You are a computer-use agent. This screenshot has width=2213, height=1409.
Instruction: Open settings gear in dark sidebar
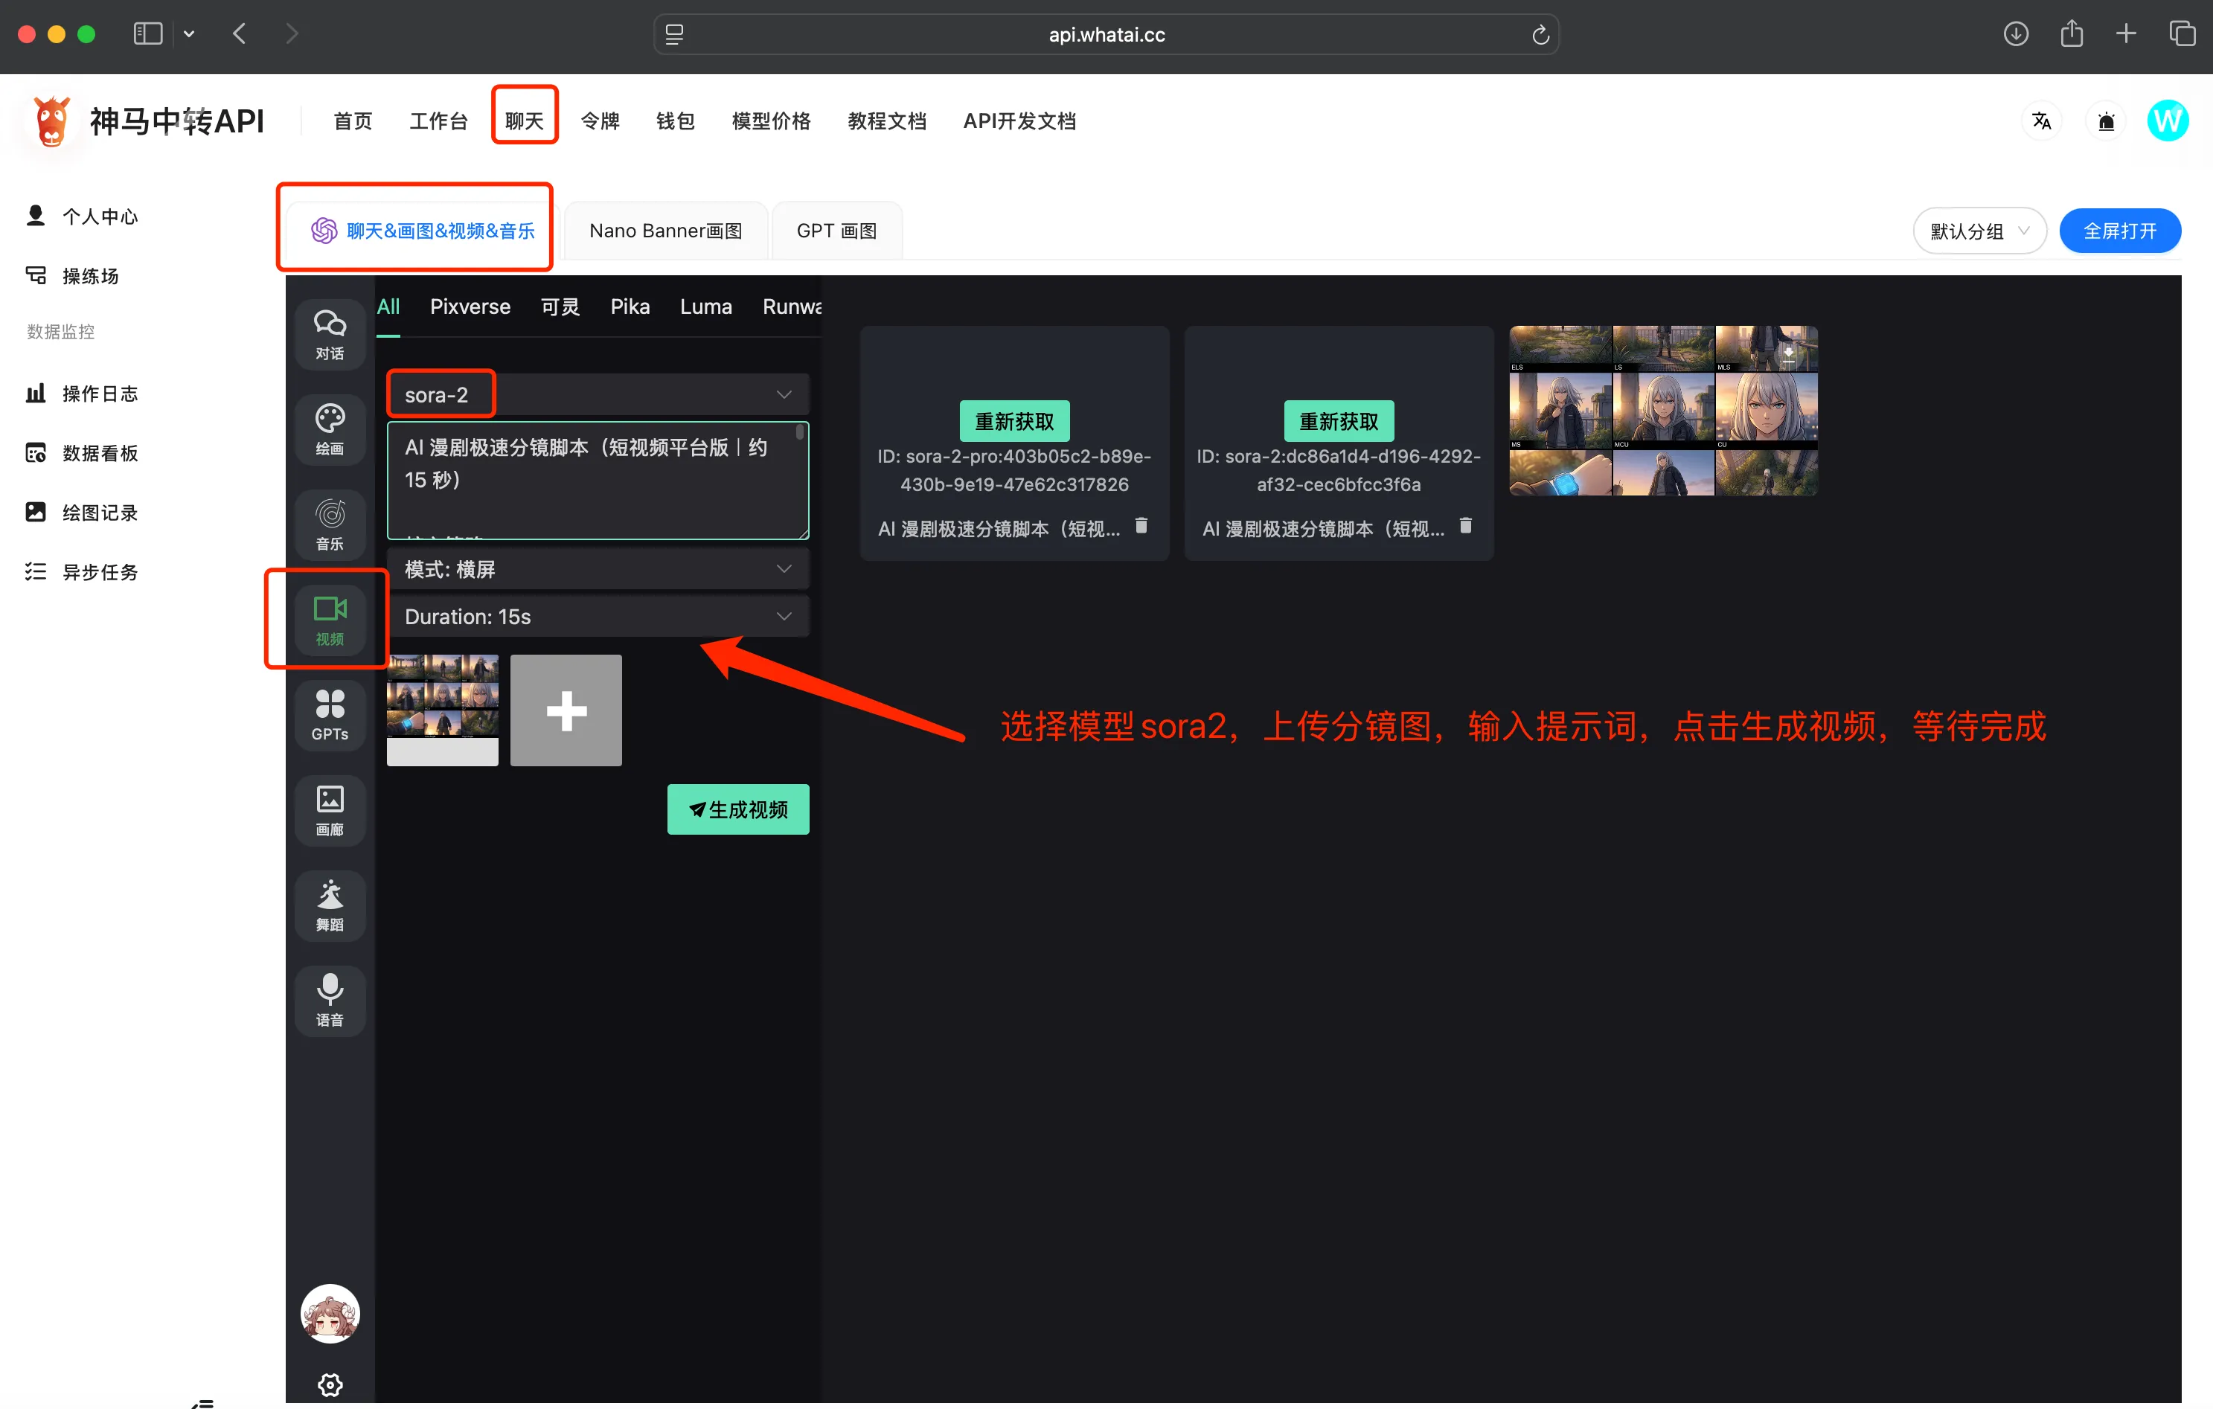point(330,1384)
